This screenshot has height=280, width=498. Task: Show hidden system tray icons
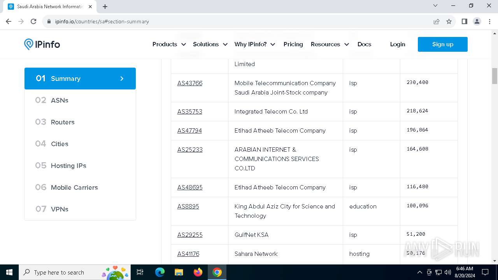tap(419, 272)
